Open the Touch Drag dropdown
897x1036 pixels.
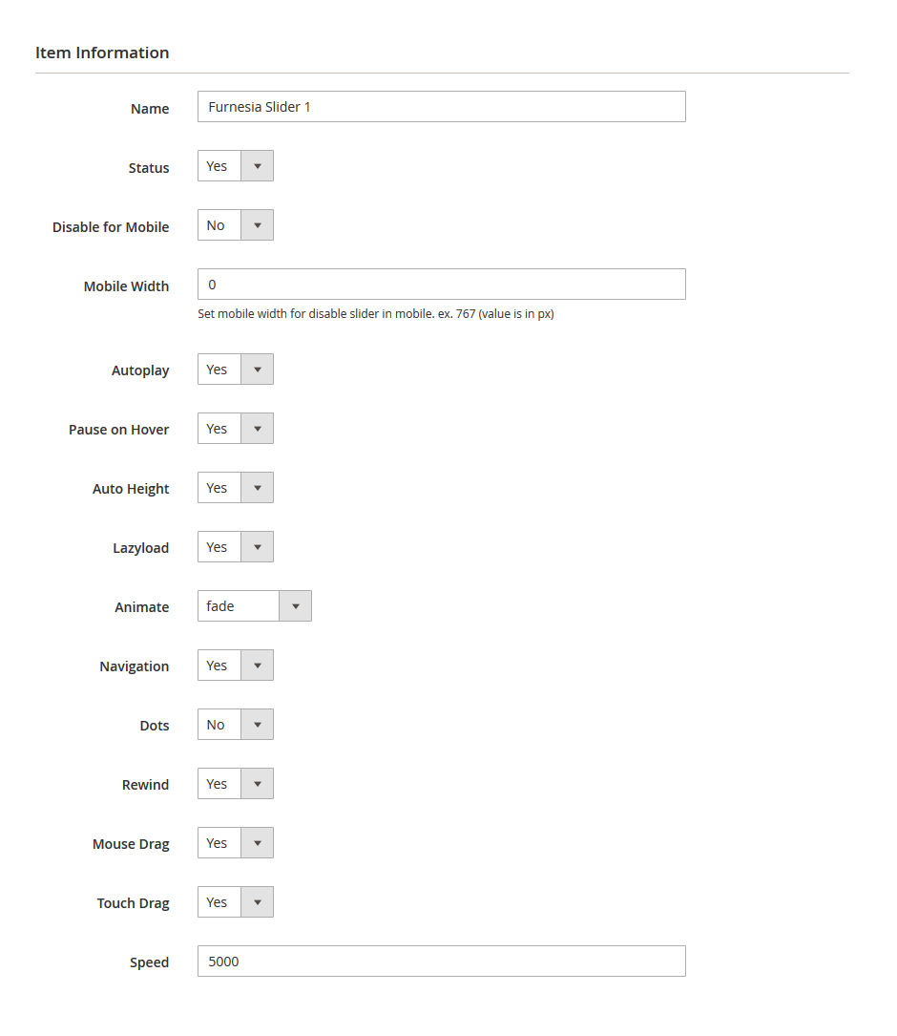[x=235, y=902]
